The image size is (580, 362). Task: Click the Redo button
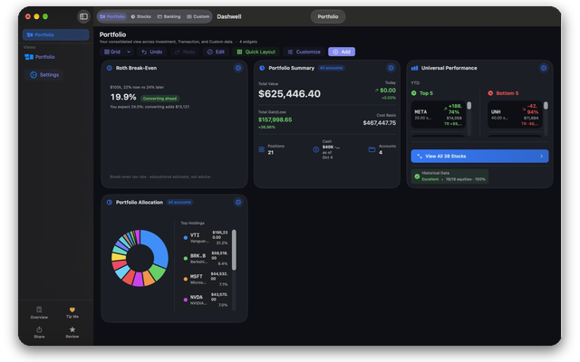pyautogui.click(x=185, y=52)
